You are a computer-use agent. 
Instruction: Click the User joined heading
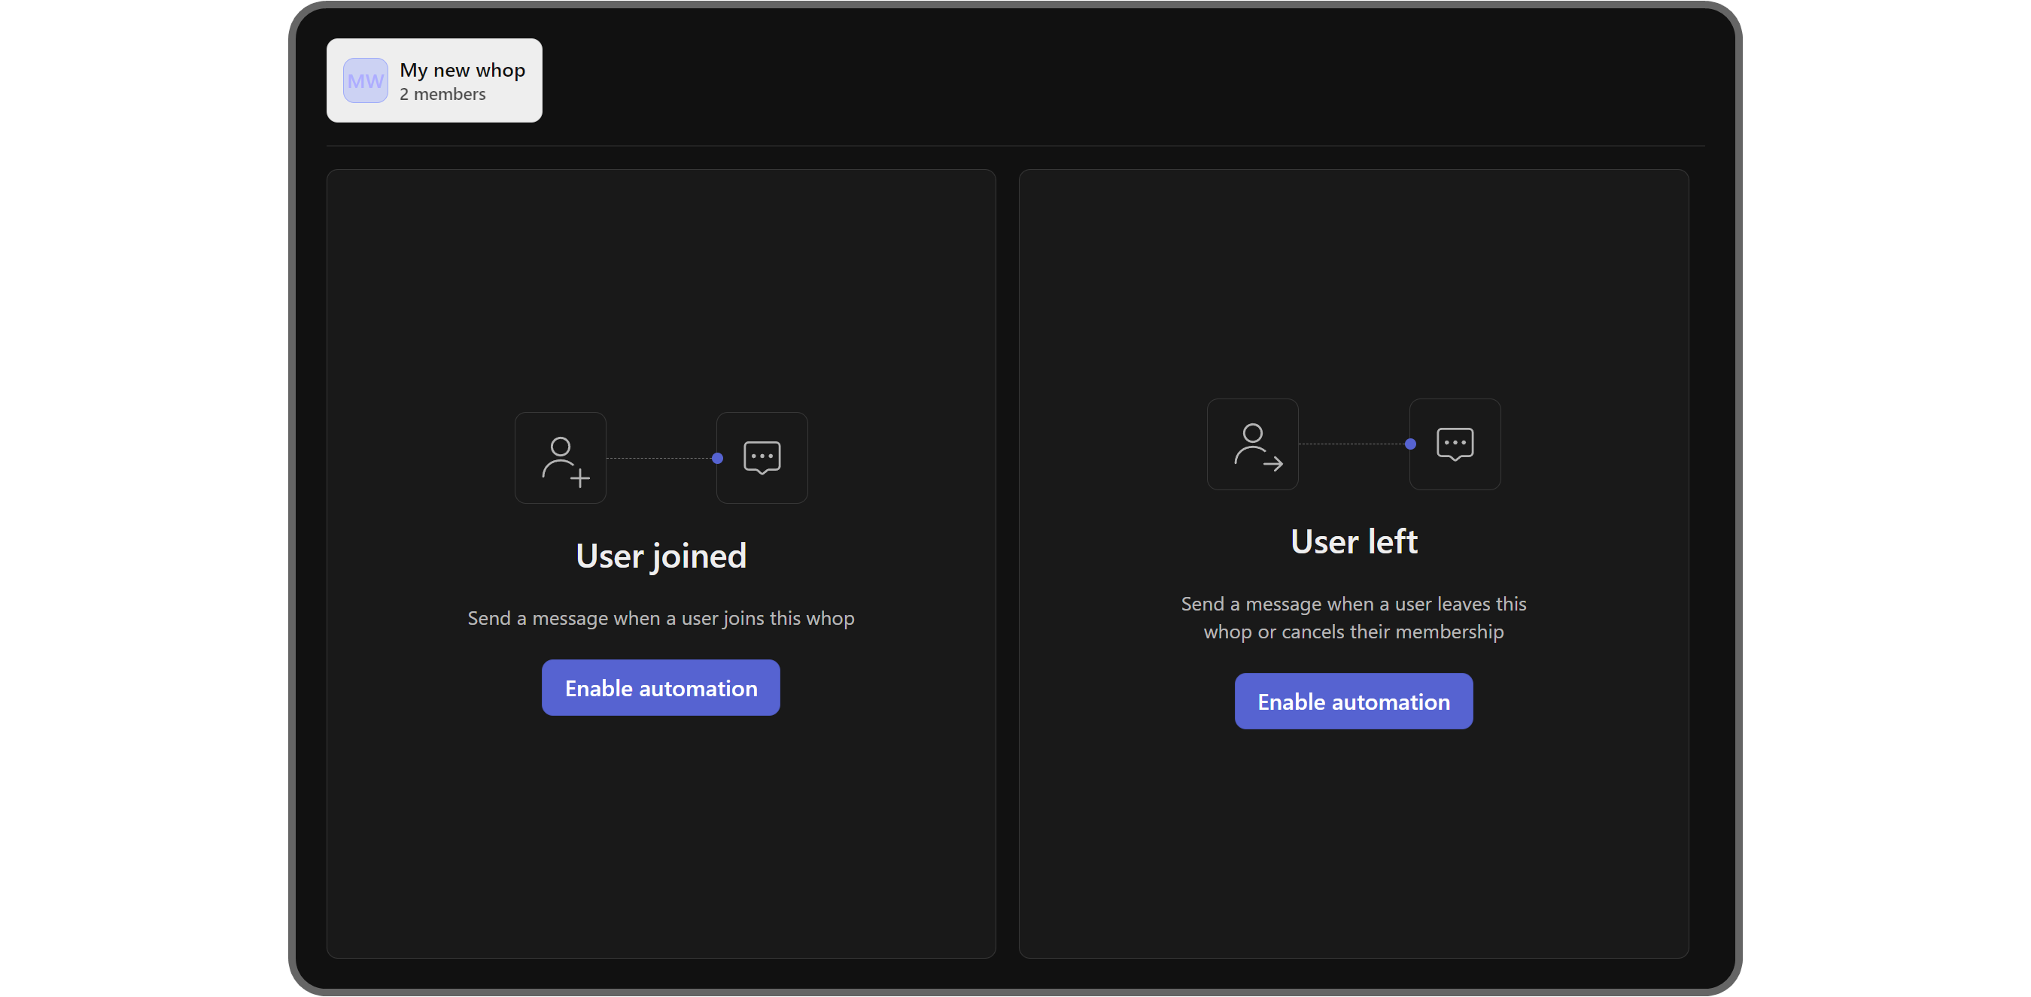point(661,556)
